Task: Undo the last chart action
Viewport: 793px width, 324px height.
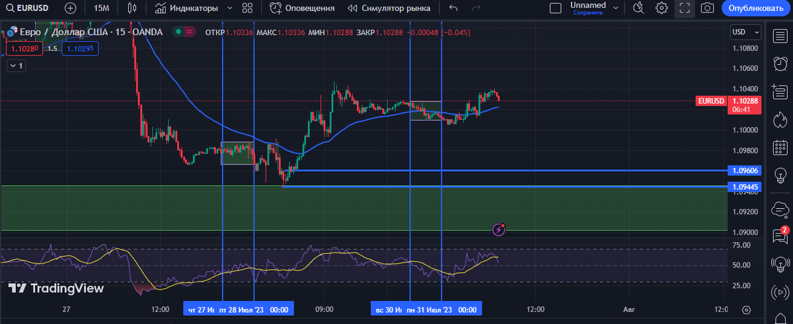Action: pos(453,8)
